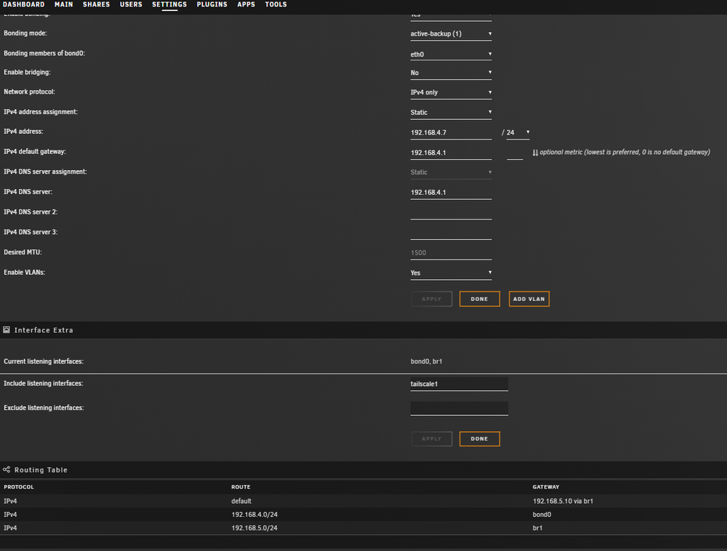727x551 pixels.
Task: Click the Add VLAN button
Action: (x=529, y=299)
